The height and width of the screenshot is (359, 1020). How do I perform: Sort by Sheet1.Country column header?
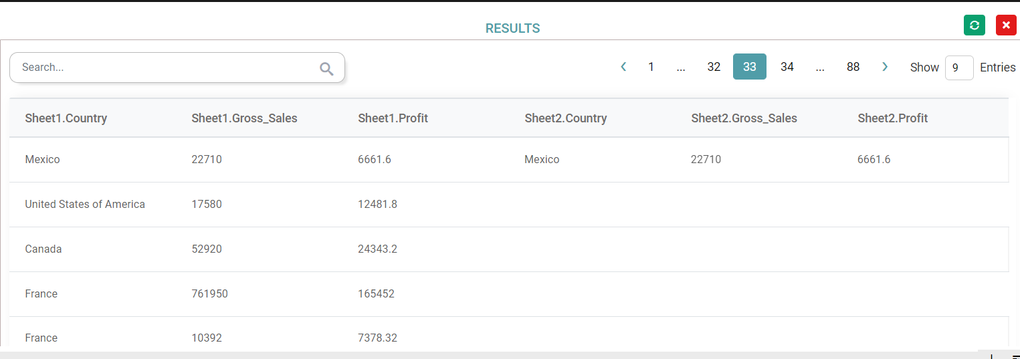coord(66,118)
